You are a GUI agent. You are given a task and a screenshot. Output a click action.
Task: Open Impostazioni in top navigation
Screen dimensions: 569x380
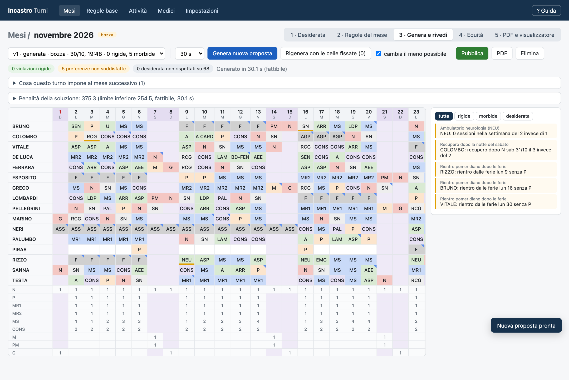click(202, 11)
